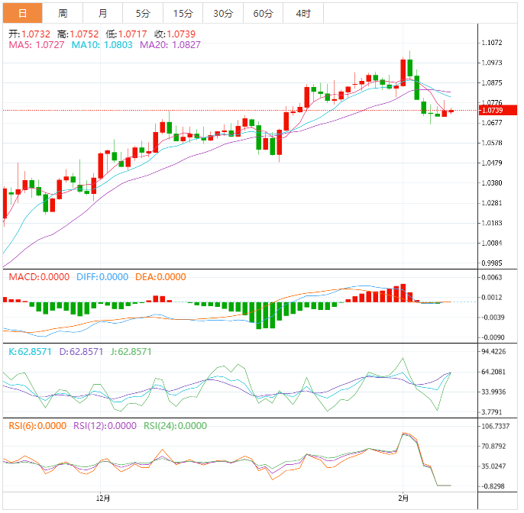
Task: Select the 60分 timeframe tab
Action: coord(264,14)
